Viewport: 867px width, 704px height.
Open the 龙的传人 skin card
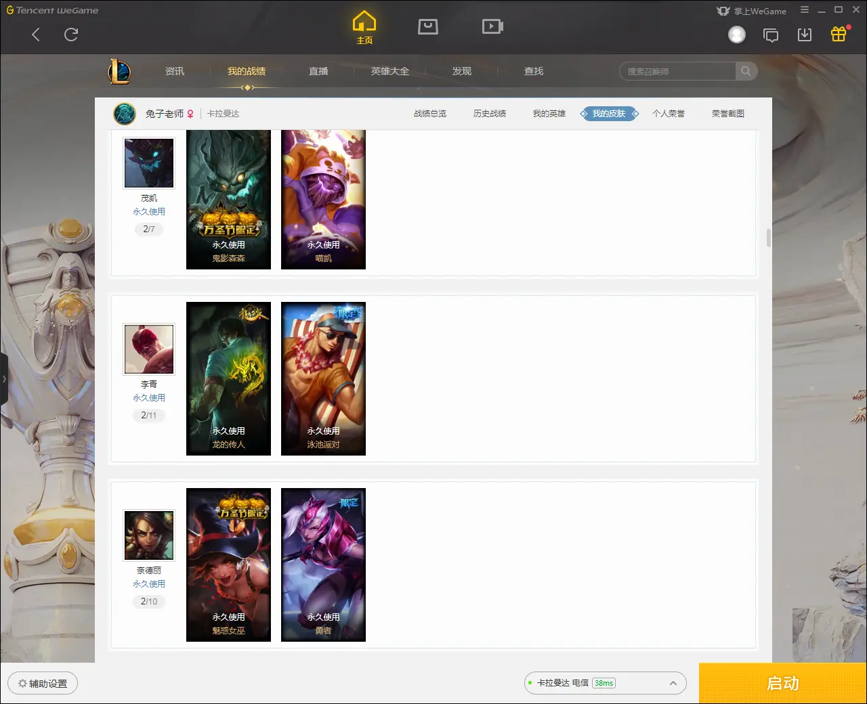[228, 379]
